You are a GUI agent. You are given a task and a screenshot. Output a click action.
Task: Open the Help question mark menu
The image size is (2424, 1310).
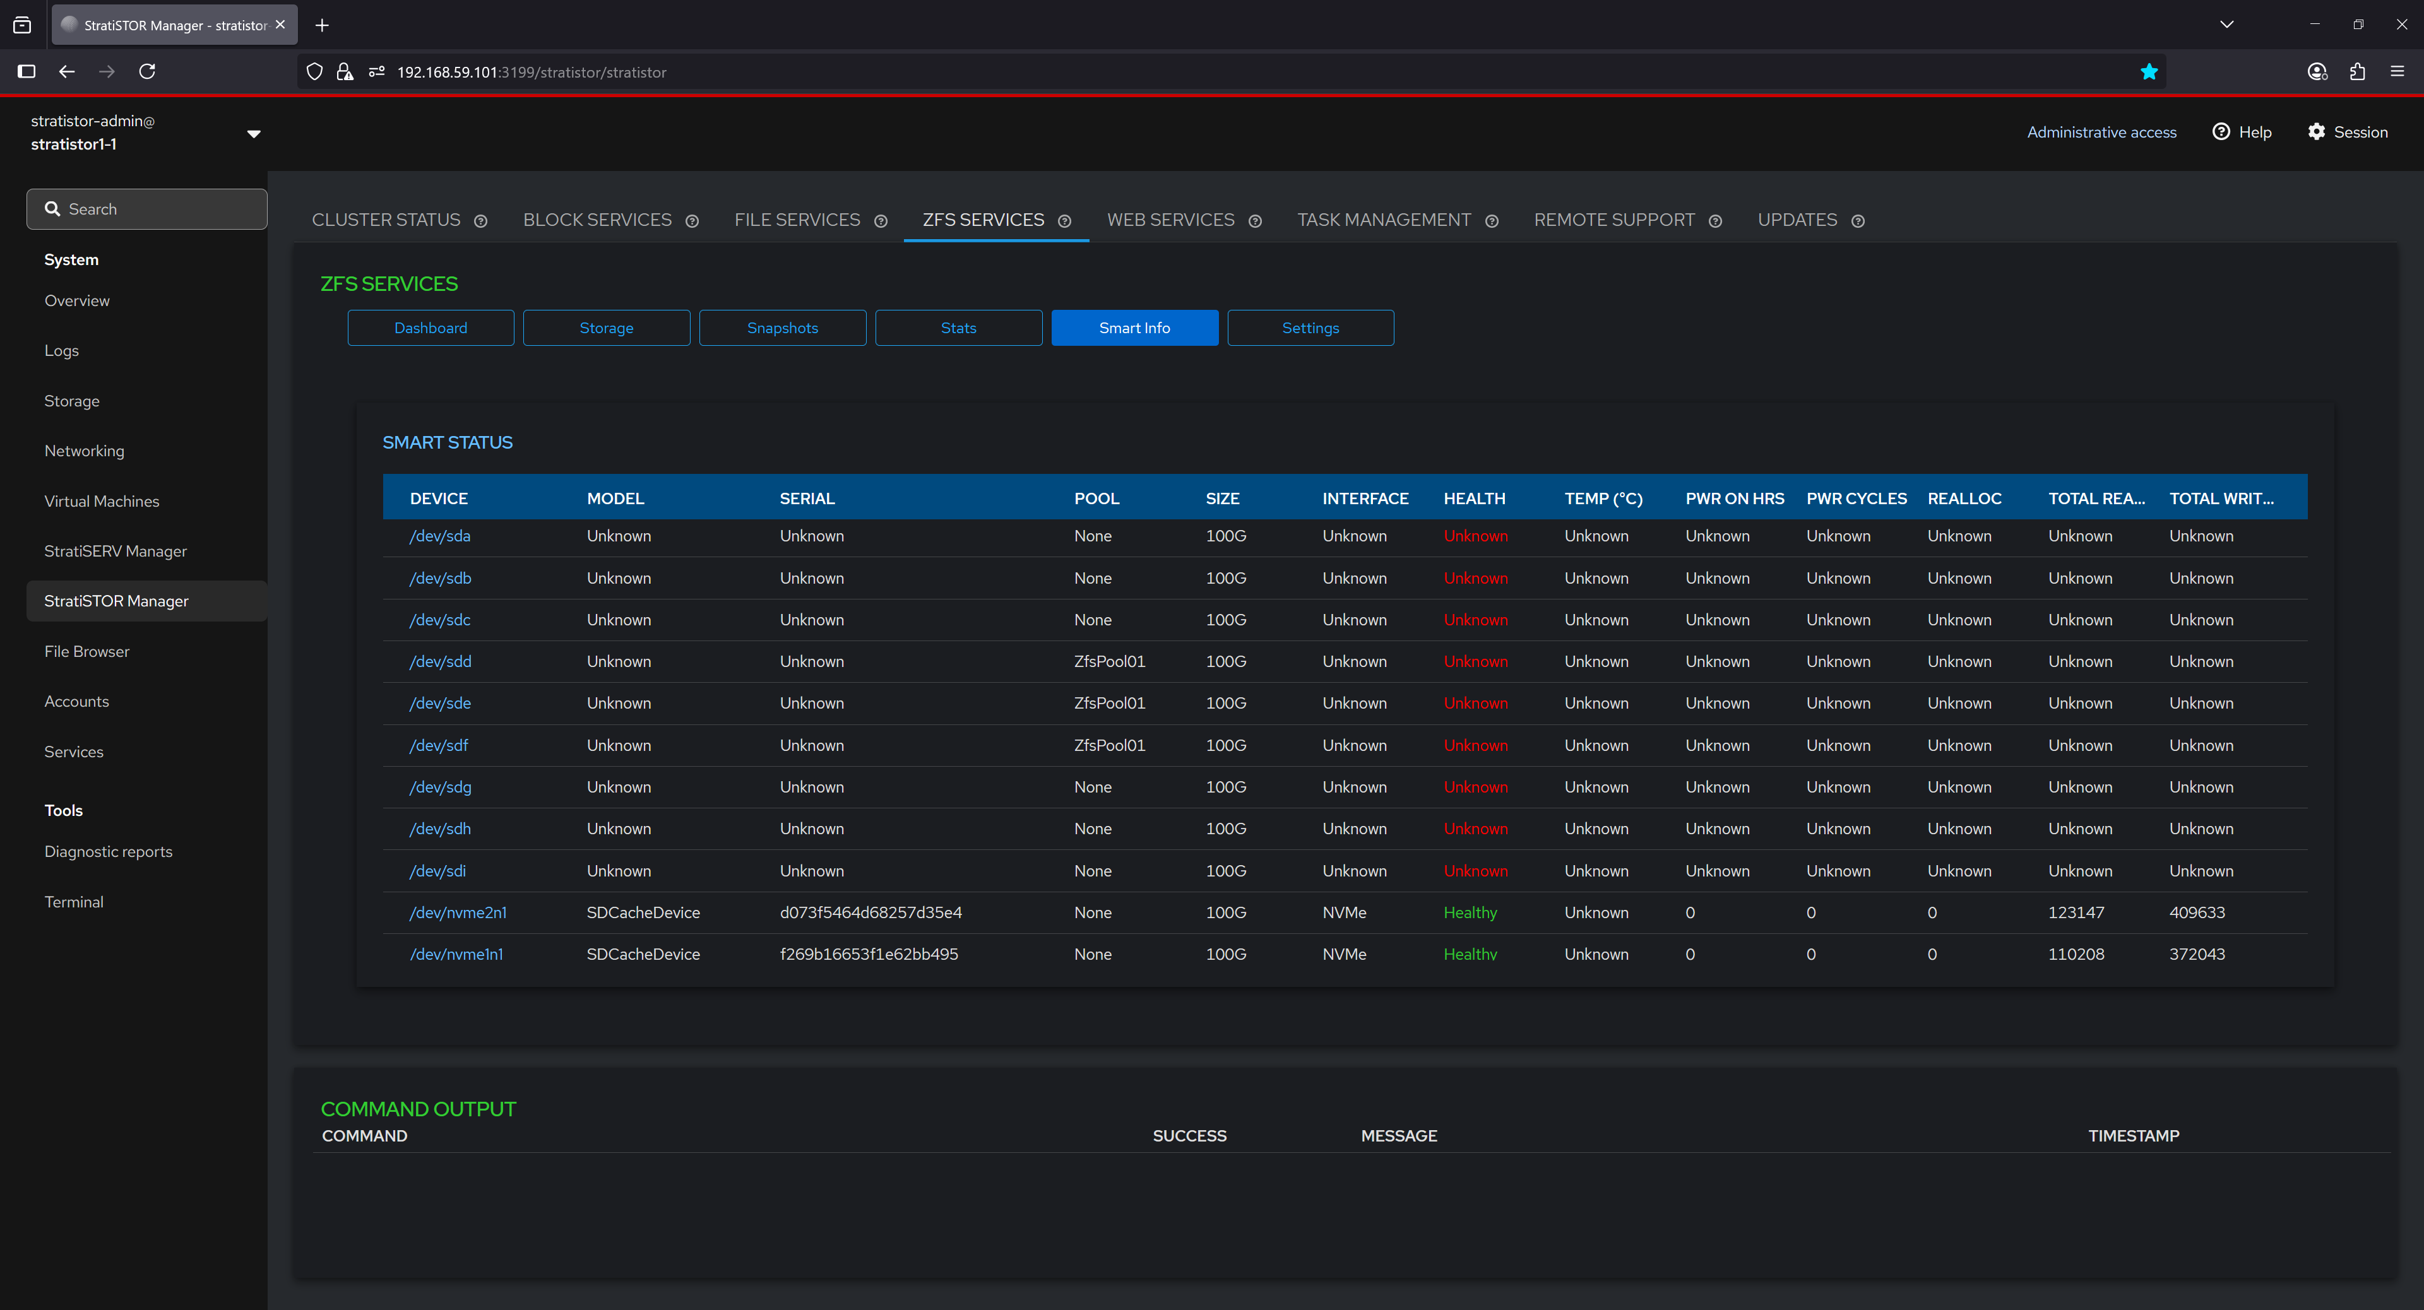[x=2242, y=133]
